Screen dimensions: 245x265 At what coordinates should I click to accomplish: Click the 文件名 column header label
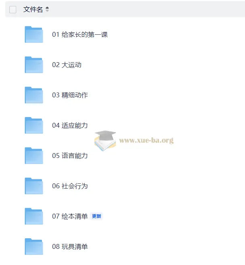pos(33,9)
